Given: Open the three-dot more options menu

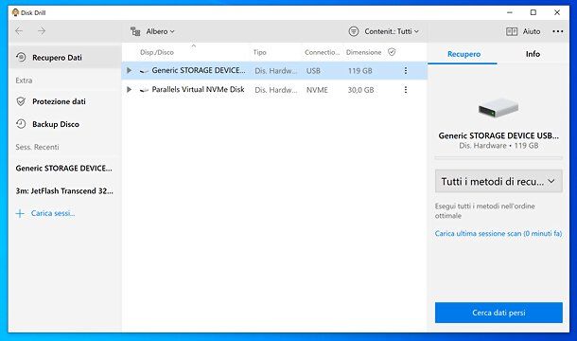Looking at the screenshot, I should 557,31.
